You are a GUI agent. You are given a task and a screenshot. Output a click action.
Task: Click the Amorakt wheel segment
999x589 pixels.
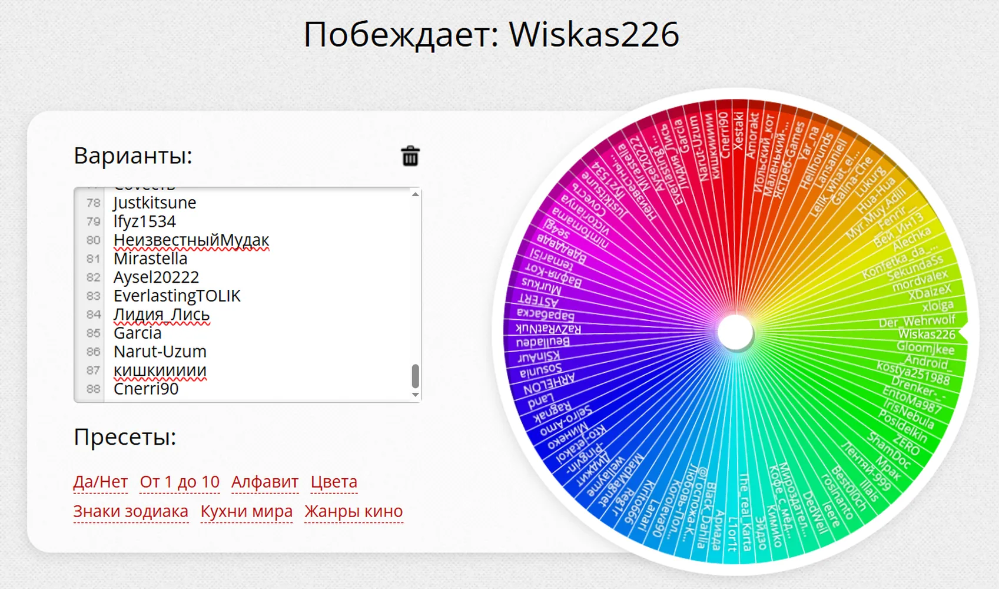pyautogui.click(x=753, y=135)
